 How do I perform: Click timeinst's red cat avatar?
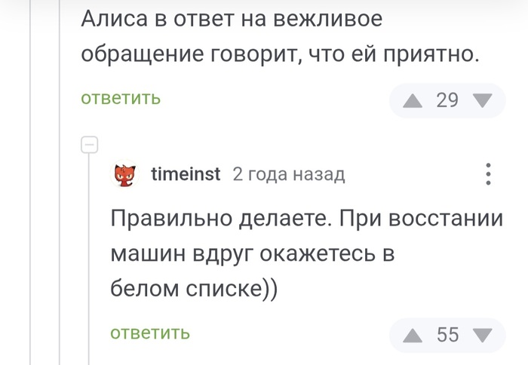point(125,175)
